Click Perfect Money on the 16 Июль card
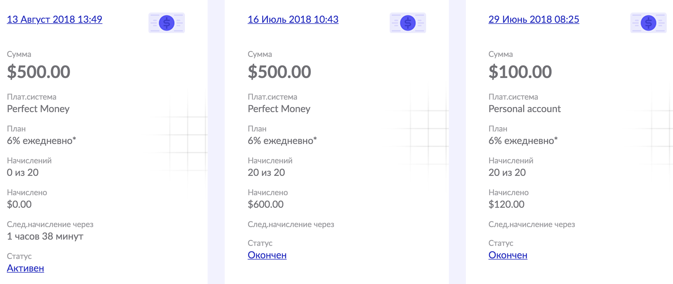The image size is (673, 284). (x=279, y=109)
